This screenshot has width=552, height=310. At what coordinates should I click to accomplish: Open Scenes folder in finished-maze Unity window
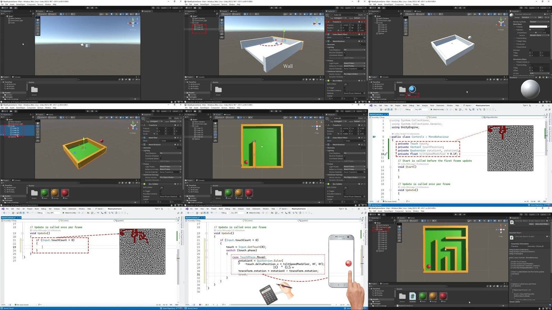tap(402, 297)
